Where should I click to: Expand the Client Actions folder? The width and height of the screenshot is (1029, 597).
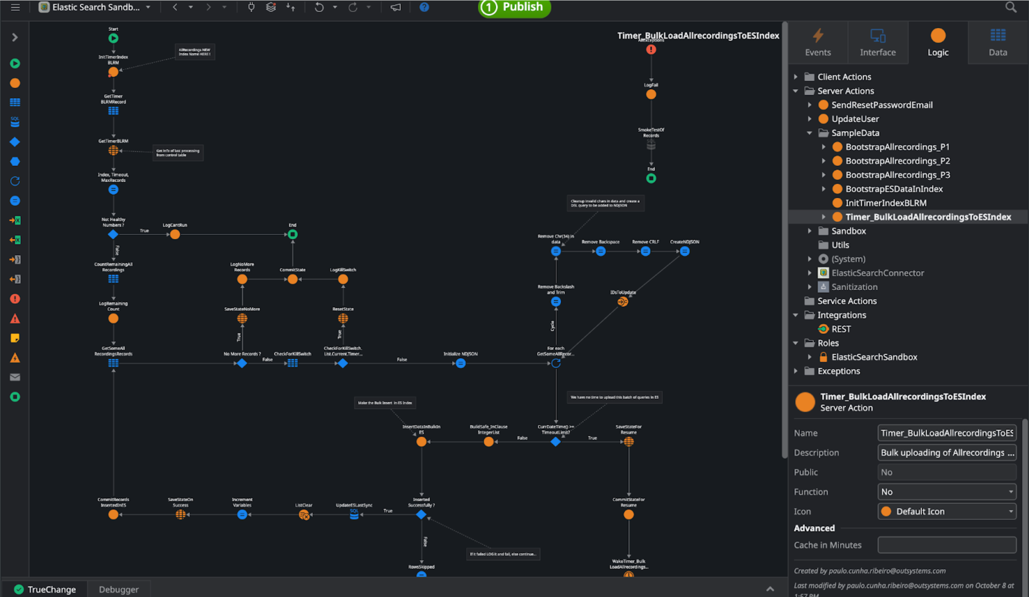pyautogui.click(x=795, y=77)
